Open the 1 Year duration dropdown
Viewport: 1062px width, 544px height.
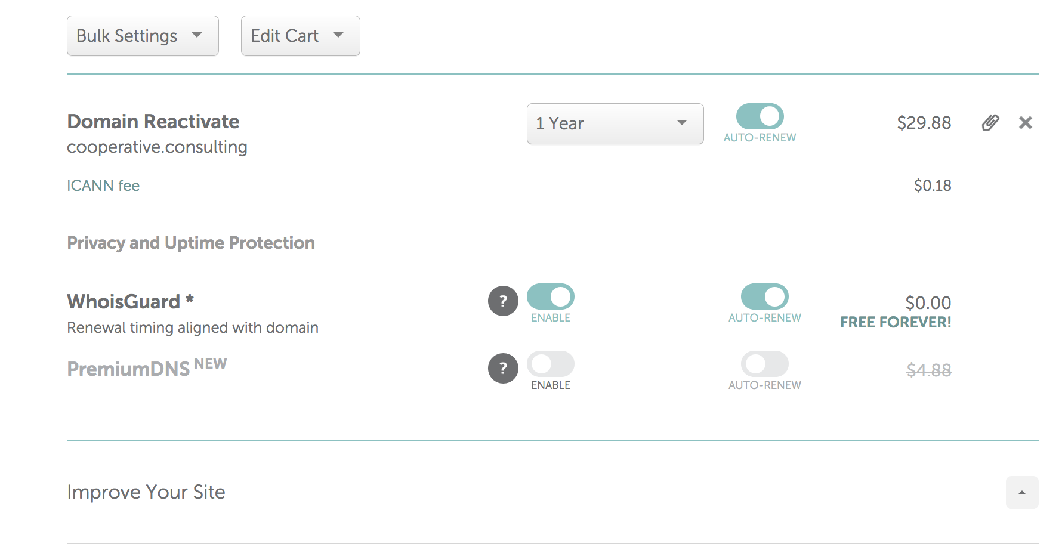tap(615, 123)
